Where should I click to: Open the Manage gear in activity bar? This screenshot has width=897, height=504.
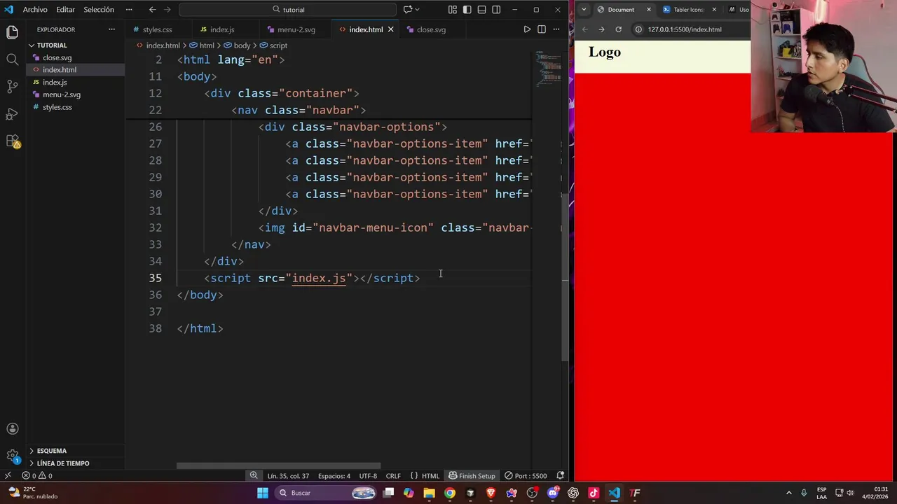tap(12, 456)
